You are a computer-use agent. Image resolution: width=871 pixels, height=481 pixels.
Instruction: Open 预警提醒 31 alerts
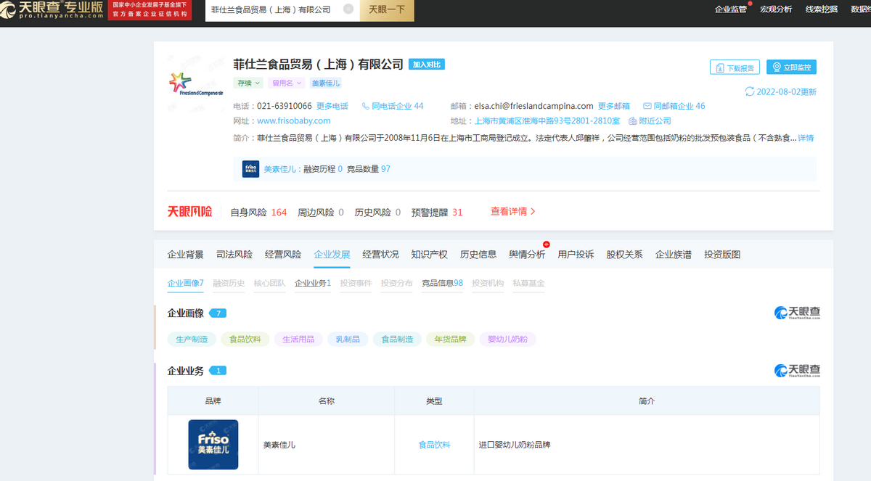pos(437,213)
